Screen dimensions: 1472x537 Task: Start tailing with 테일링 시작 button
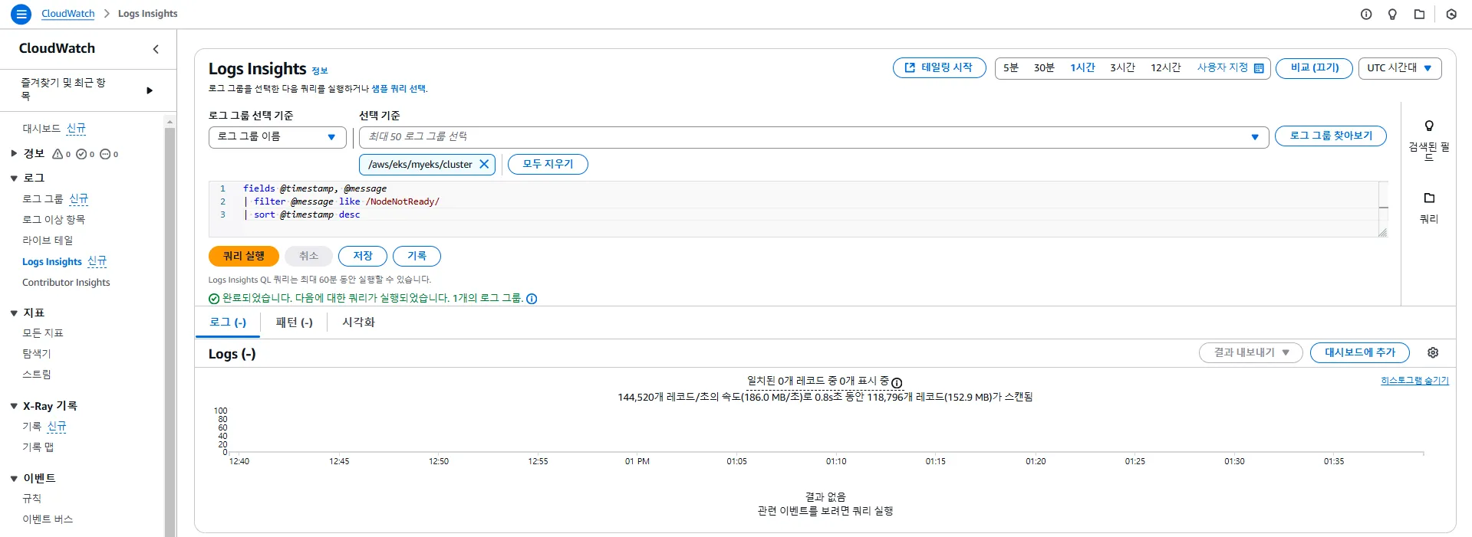[939, 67]
